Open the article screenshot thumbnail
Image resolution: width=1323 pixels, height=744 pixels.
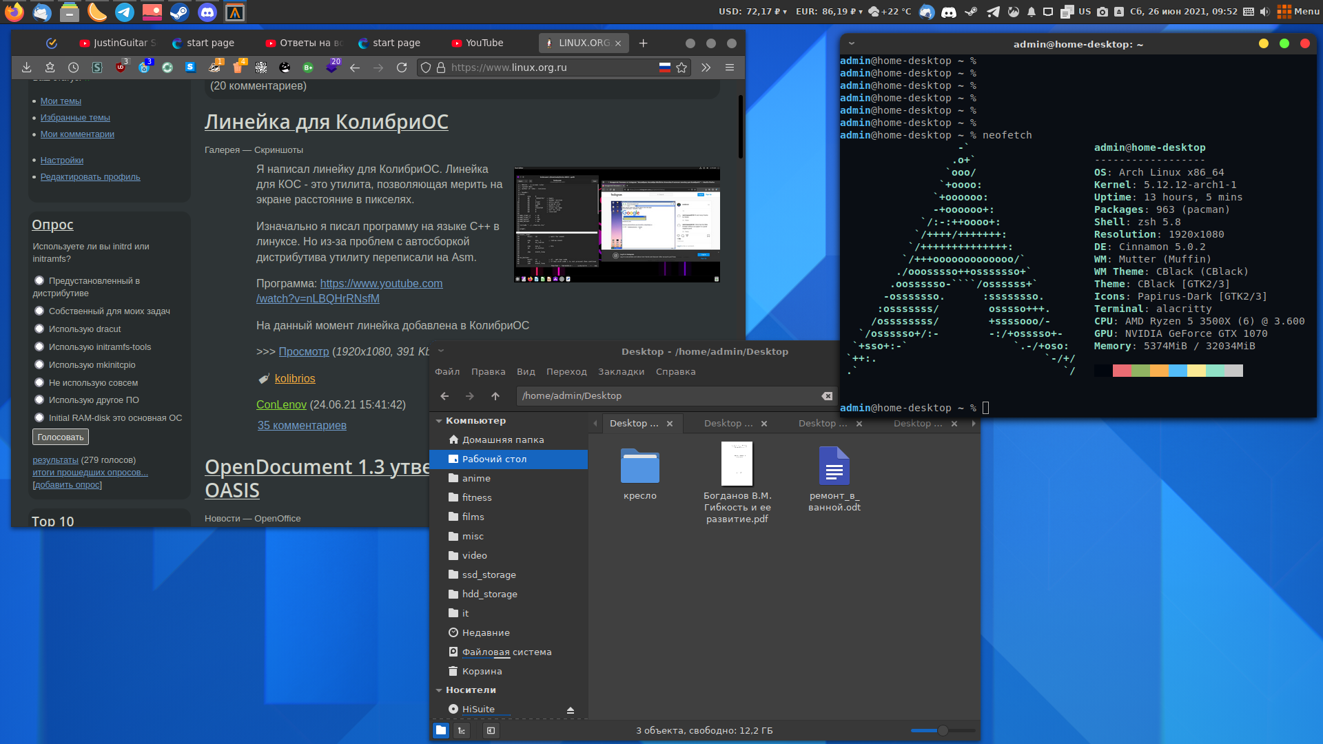617,225
